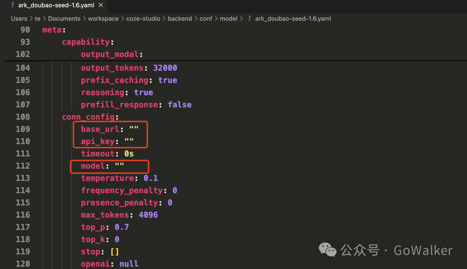Screen dimensions: 467x269
Task: Open the coze-studio breadcrumb segment
Action: click(143, 19)
